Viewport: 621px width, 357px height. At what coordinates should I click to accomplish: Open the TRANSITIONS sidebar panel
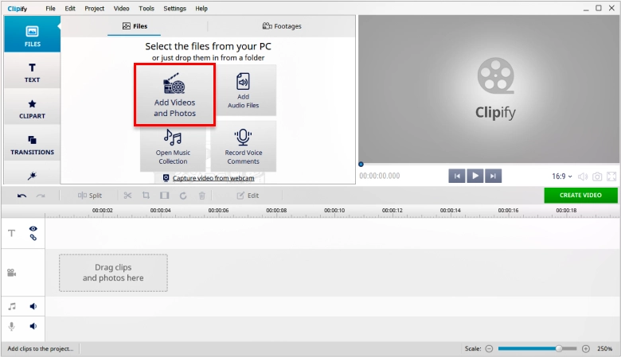[x=32, y=143]
